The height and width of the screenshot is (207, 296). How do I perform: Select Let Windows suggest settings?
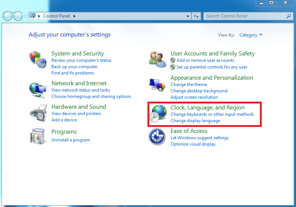click(200, 138)
